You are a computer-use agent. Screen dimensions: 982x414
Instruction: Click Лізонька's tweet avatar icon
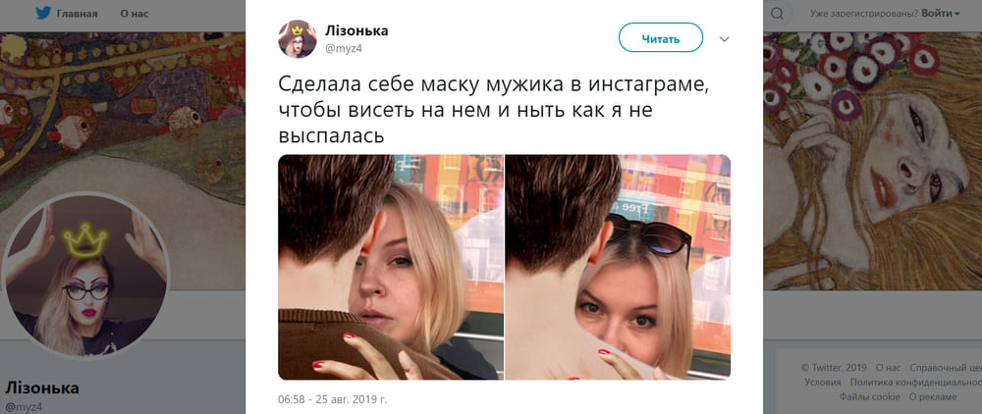click(297, 39)
